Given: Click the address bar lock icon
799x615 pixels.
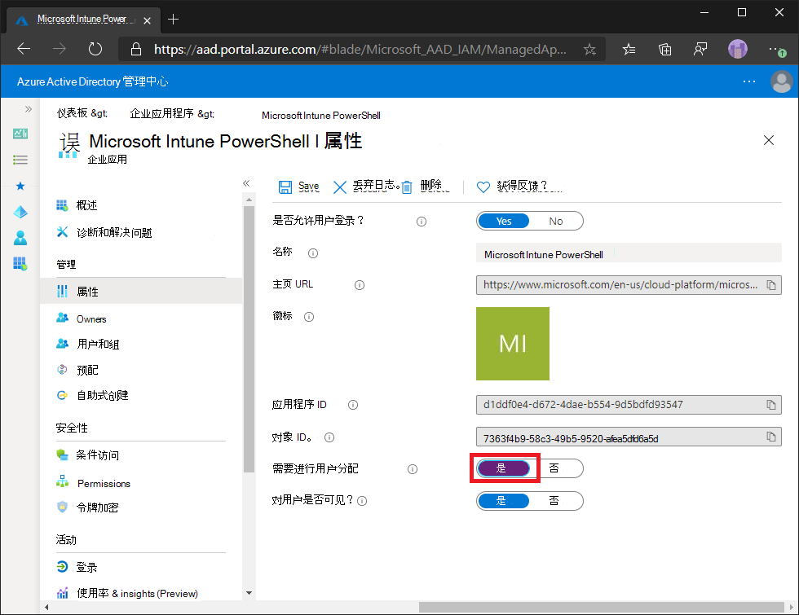Looking at the screenshot, I should [136, 49].
